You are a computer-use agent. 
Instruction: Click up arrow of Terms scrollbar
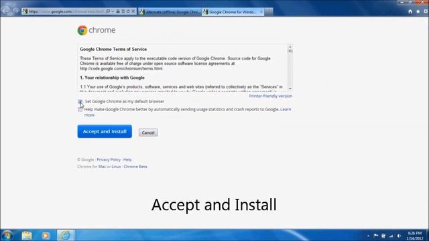click(x=290, y=47)
